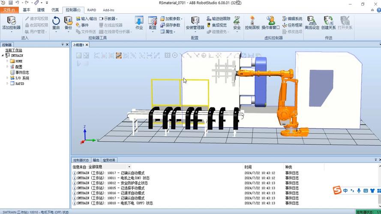Click status bar message 10010 电机下电
The height and width of the screenshot is (214, 381).
[36, 212]
